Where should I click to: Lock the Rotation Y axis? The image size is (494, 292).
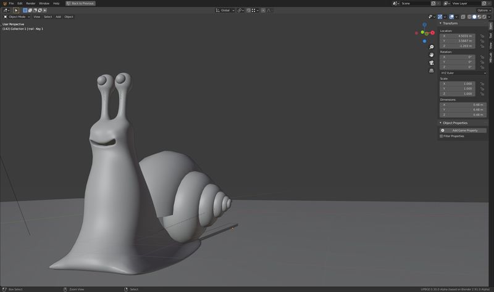482,62
